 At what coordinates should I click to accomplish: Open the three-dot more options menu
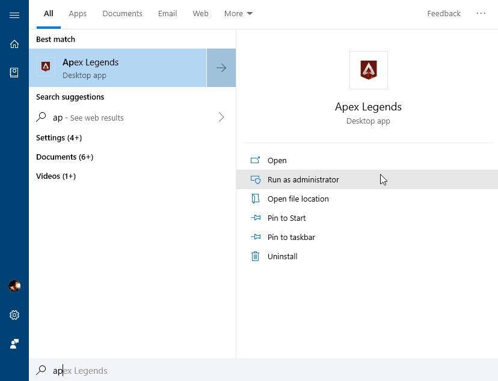pos(481,13)
